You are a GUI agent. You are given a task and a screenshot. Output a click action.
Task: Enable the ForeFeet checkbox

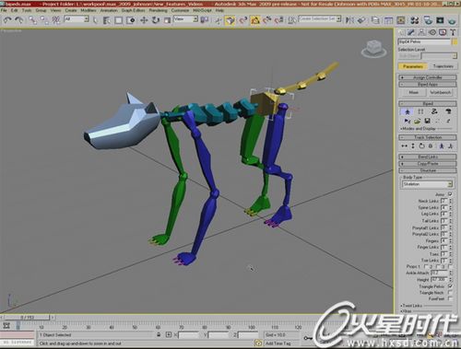(450, 298)
